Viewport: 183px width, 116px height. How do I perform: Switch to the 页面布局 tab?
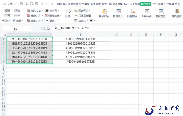pos(73,4)
